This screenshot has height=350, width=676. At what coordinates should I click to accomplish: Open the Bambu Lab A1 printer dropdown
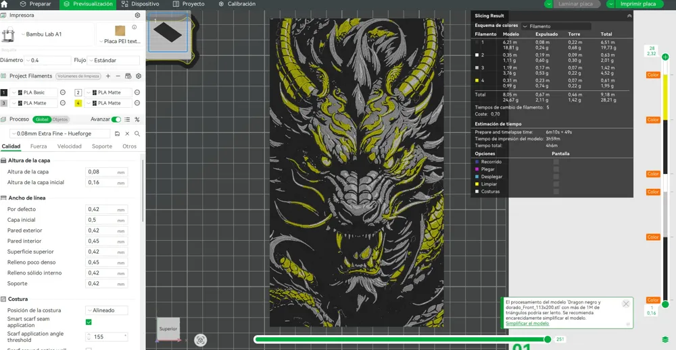pos(56,34)
